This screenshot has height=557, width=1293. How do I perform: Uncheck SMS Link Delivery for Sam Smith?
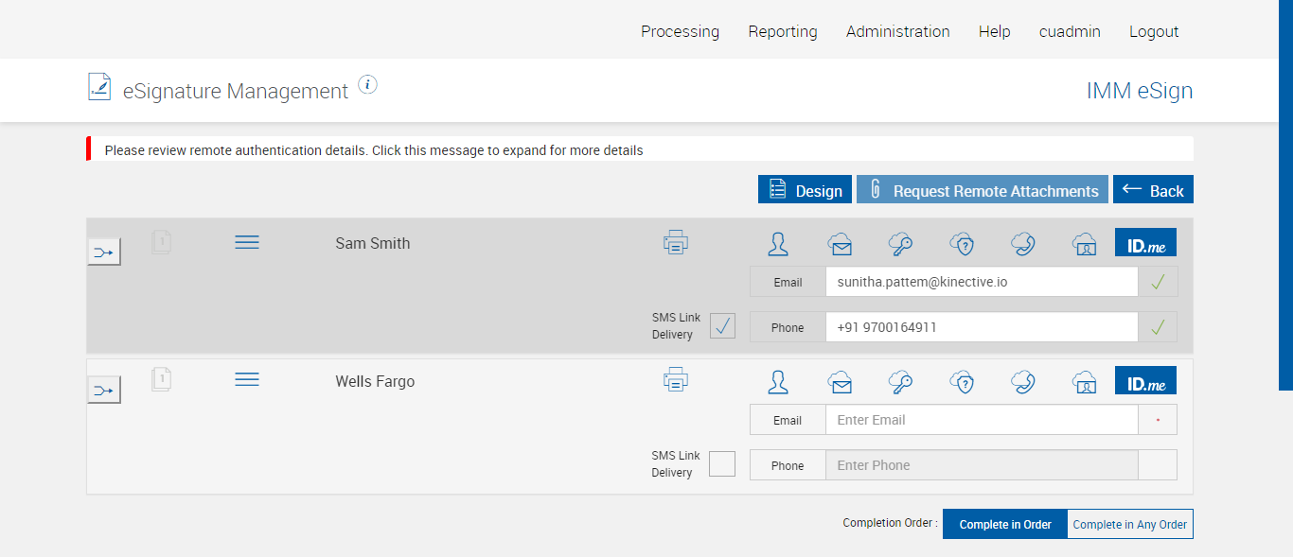722,326
